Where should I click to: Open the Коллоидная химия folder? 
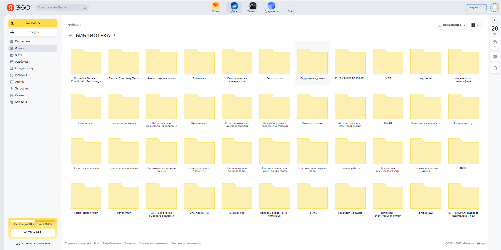pyautogui.click(x=124, y=109)
